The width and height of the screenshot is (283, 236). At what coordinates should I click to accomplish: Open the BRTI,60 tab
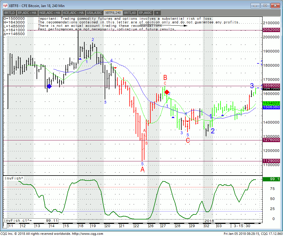tap(130, 13)
